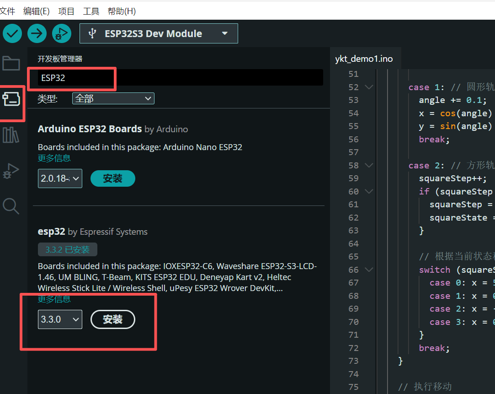Open the Debug panel sidebar icon

pos(11,171)
